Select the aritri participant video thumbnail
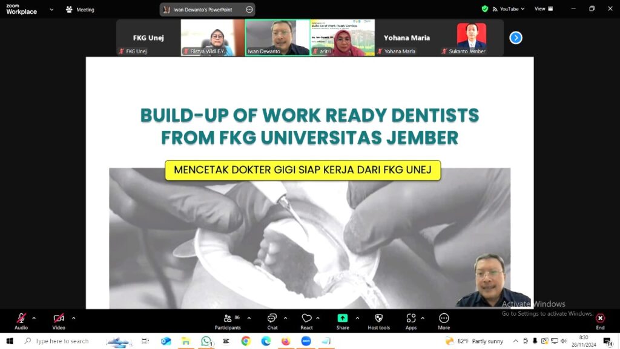The height and width of the screenshot is (349, 620). coord(343,38)
